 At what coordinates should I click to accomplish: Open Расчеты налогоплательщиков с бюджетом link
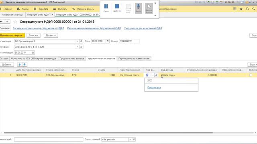point(94,28)
